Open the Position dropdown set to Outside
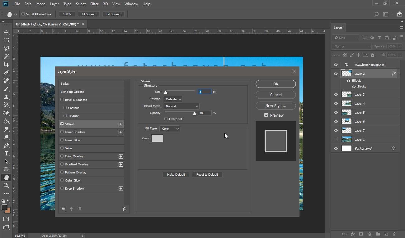The height and width of the screenshot is (238, 405). tap(173, 99)
